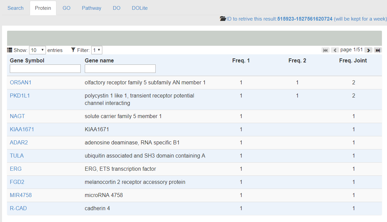This screenshot has height=222, width=387.
Task: Open the OR5AN1 gene link
Action: 21,83
